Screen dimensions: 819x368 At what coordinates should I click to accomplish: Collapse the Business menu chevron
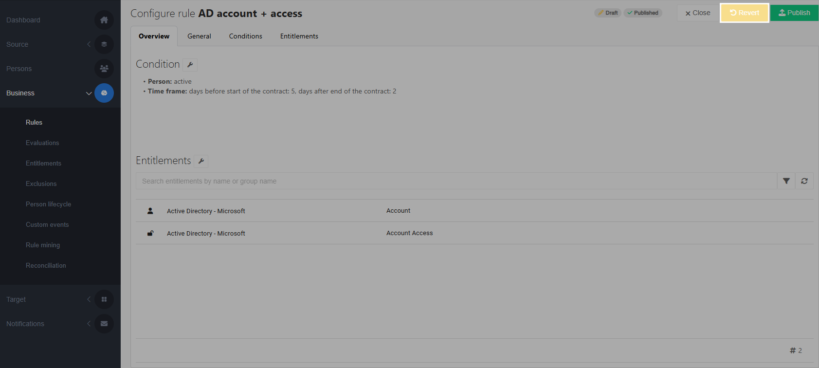point(89,93)
